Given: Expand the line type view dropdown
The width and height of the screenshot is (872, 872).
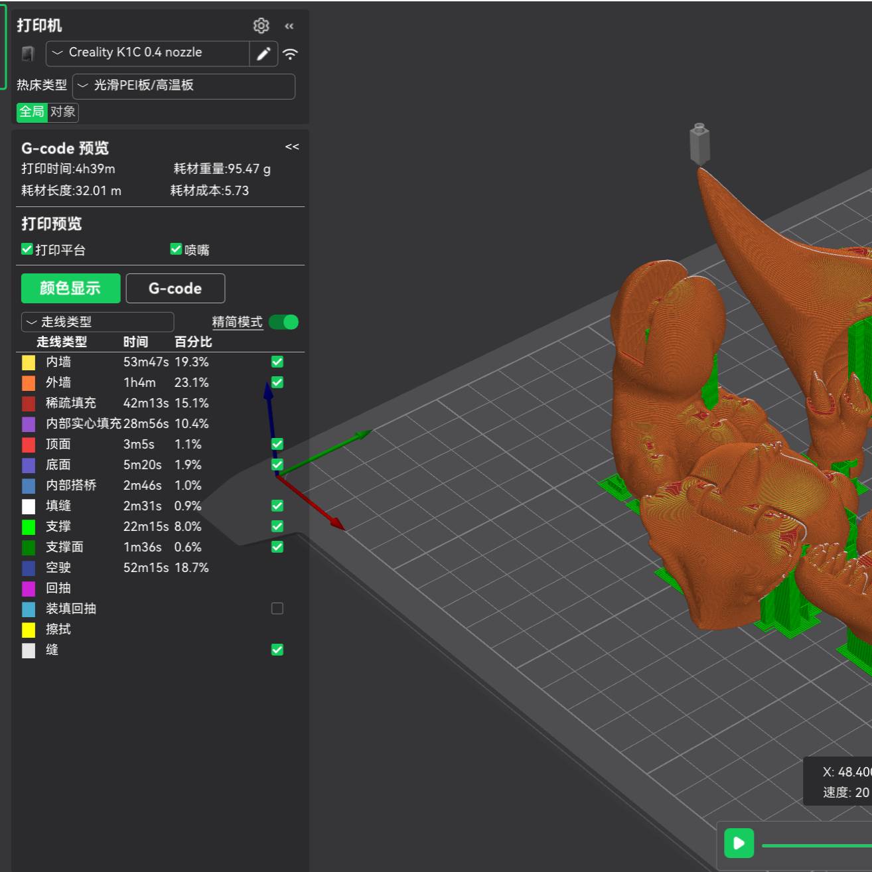Looking at the screenshot, I should click(x=98, y=323).
